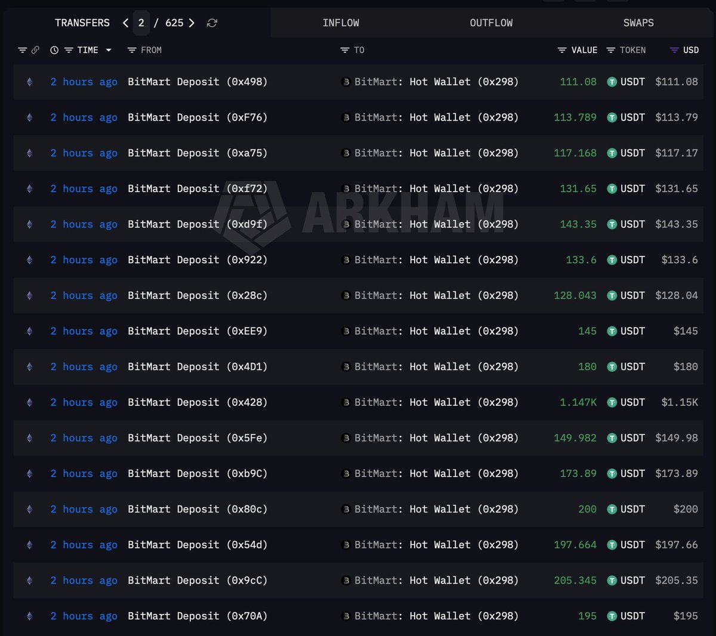Click BitMart logo in 0x28c row
Viewport: 716px width, 636px height.
(x=345, y=296)
